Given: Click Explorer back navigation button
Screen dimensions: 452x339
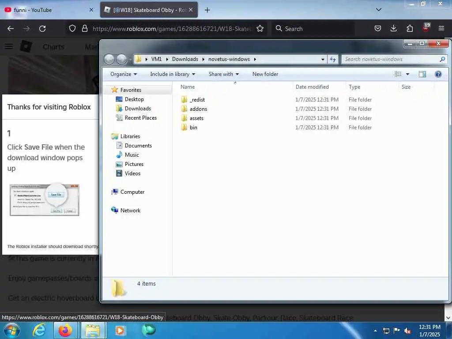Looking at the screenshot, I should [109, 59].
